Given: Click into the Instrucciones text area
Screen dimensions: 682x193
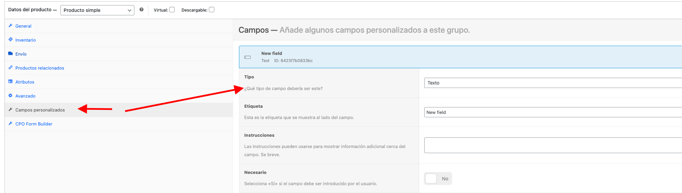Looking at the screenshot, I should 553,145.
